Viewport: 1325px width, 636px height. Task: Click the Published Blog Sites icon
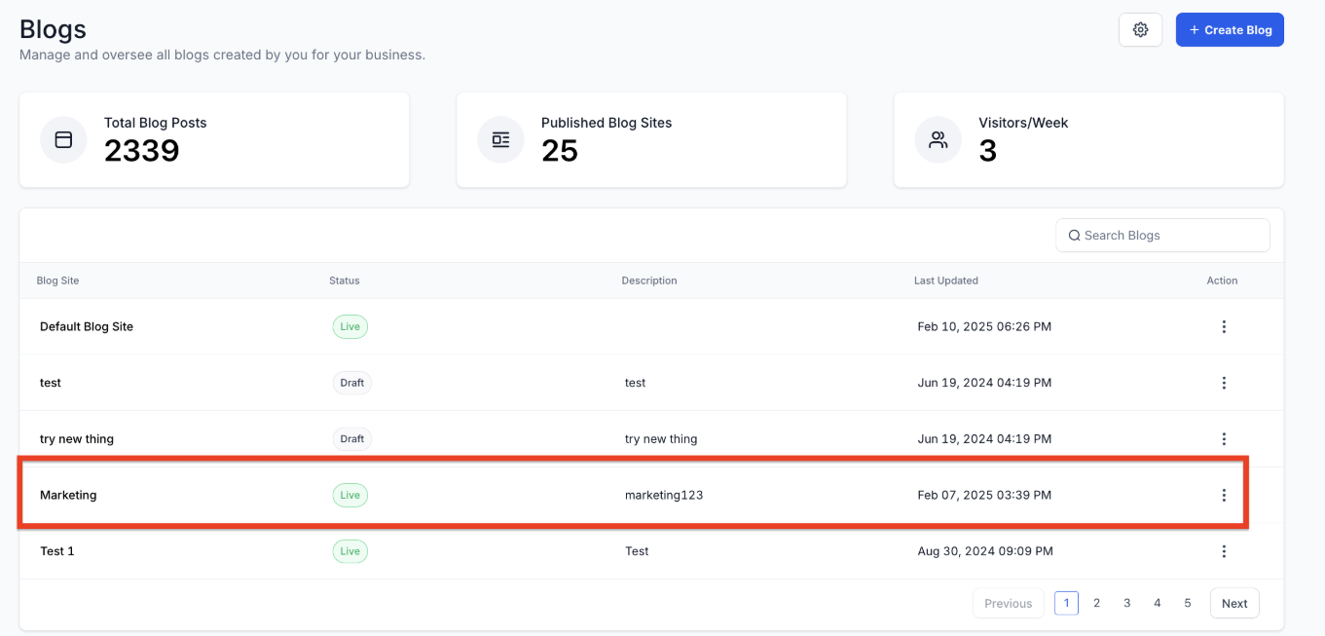pos(500,140)
